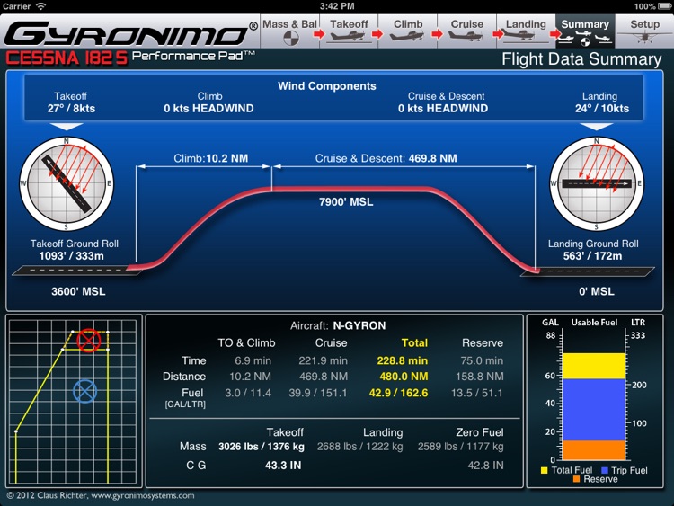This screenshot has width=674, height=506.
Task: Click the Total distance 480.0 NM
Action: pyautogui.click(x=404, y=377)
